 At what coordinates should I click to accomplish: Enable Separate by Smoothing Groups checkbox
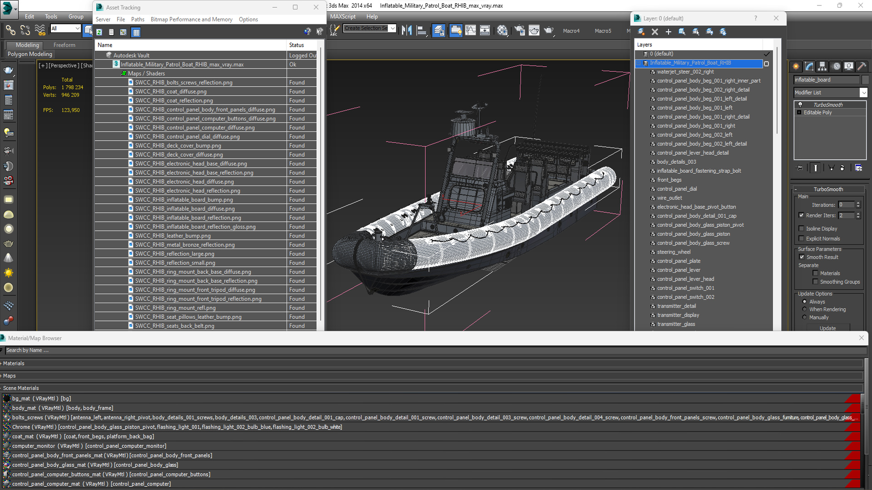click(x=815, y=282)
